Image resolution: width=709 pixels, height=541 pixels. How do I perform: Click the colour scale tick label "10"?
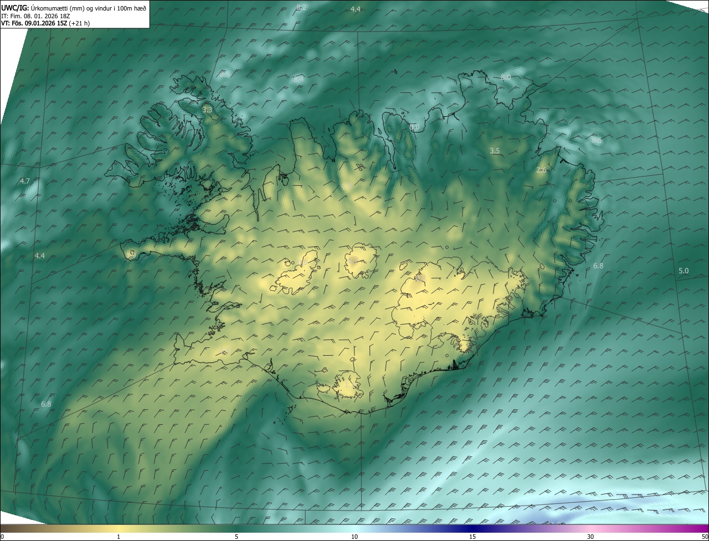pyautogui.click(x=354, y=537)
